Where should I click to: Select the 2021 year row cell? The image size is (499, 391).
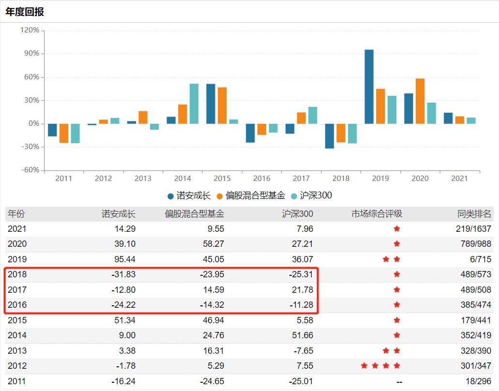pyautogui.click(x=17, y=229)
